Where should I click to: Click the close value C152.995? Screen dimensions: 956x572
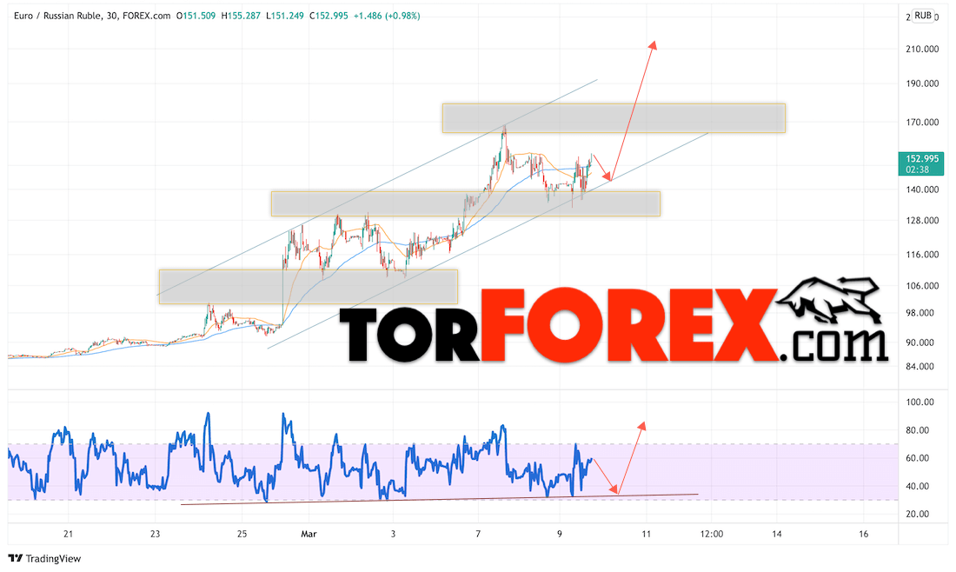[x=329, y=16]
